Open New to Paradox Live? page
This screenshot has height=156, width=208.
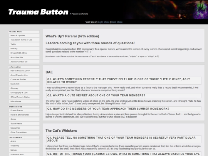(x=24, y=71)
